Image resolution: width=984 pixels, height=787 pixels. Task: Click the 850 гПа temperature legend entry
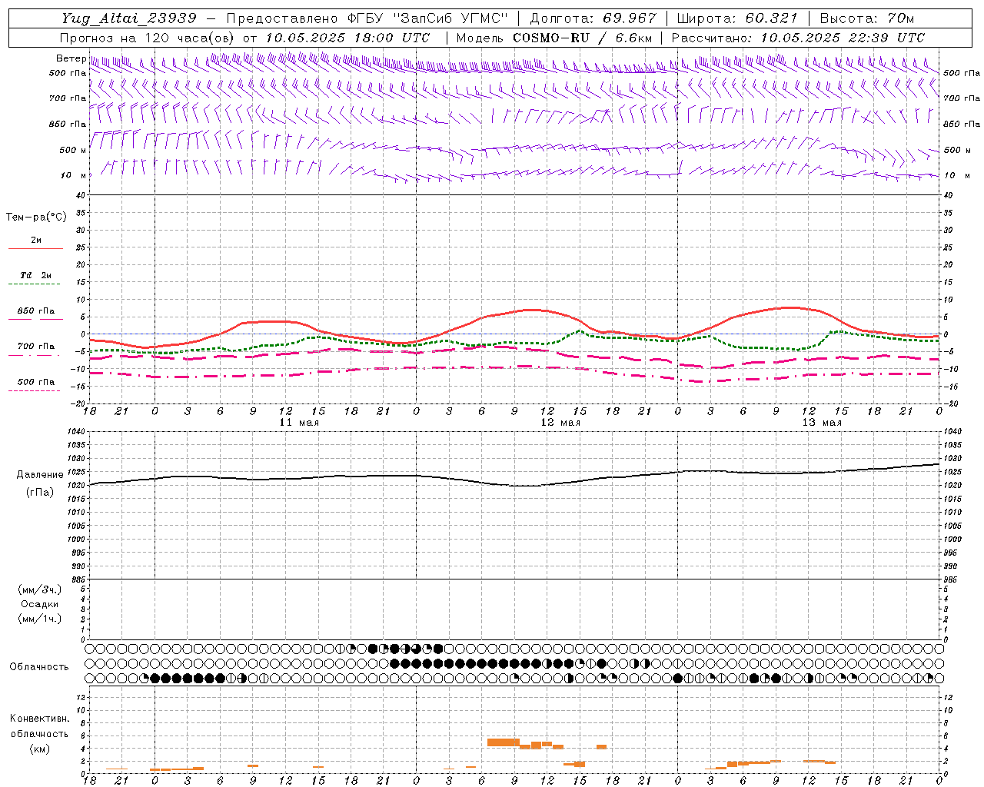coord(36,311)
